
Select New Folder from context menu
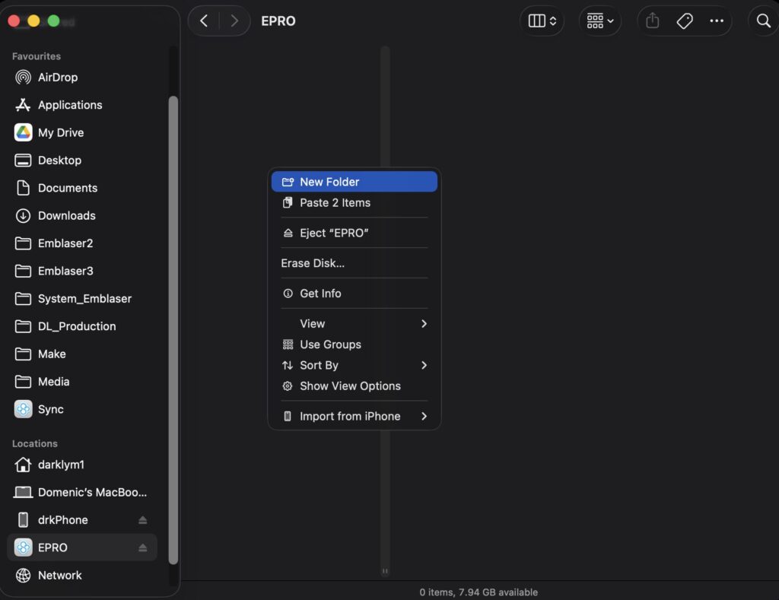pos(329,182)
